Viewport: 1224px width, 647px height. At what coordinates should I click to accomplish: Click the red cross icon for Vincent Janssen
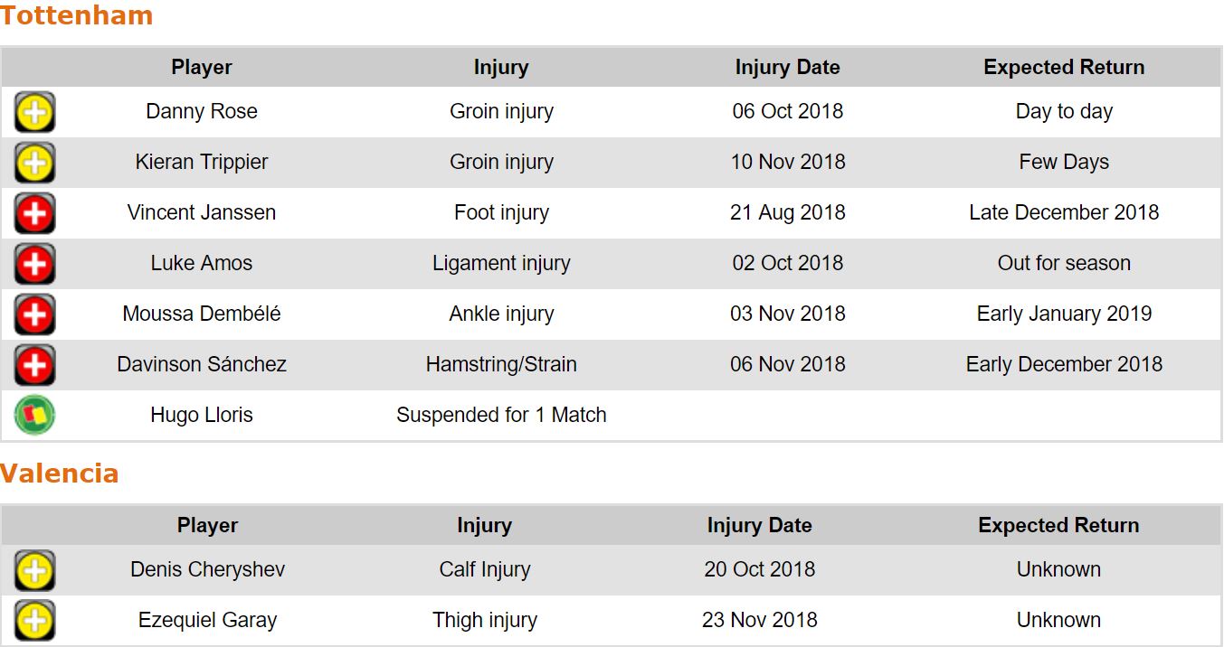35,214
